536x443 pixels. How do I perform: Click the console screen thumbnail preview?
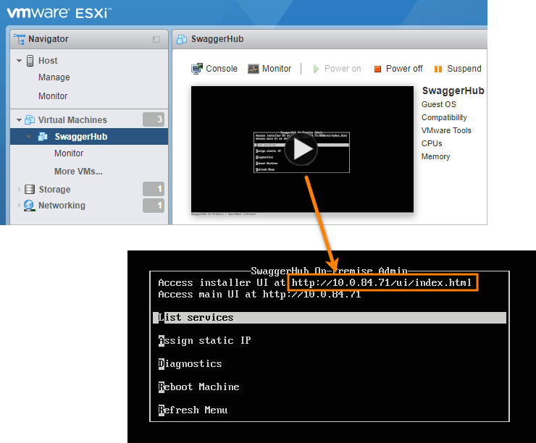coord(302,149)
